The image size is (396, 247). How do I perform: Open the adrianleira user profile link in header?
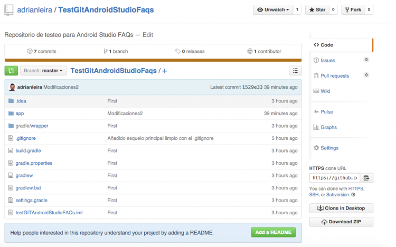35,10
